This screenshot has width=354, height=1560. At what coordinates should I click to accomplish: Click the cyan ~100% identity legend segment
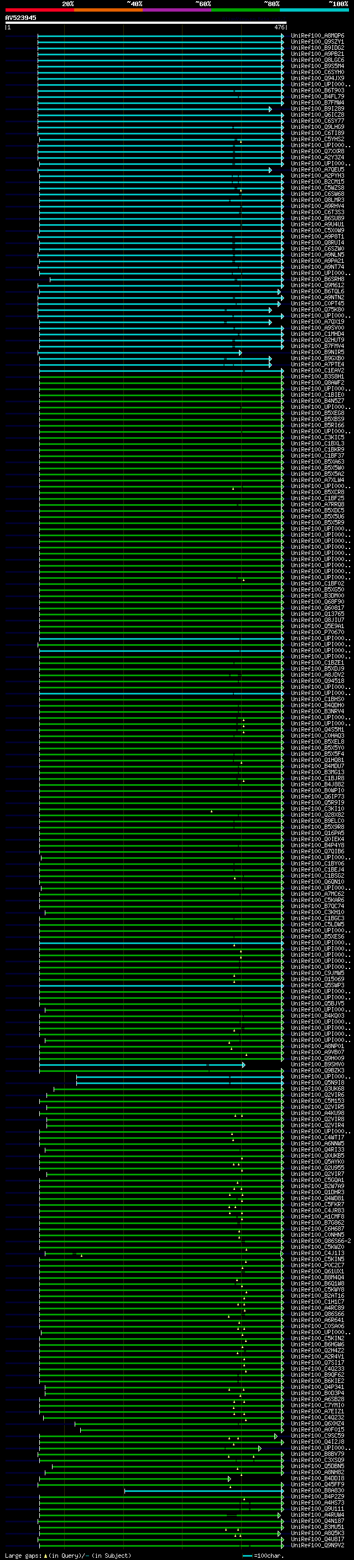(x=314, y=10)
